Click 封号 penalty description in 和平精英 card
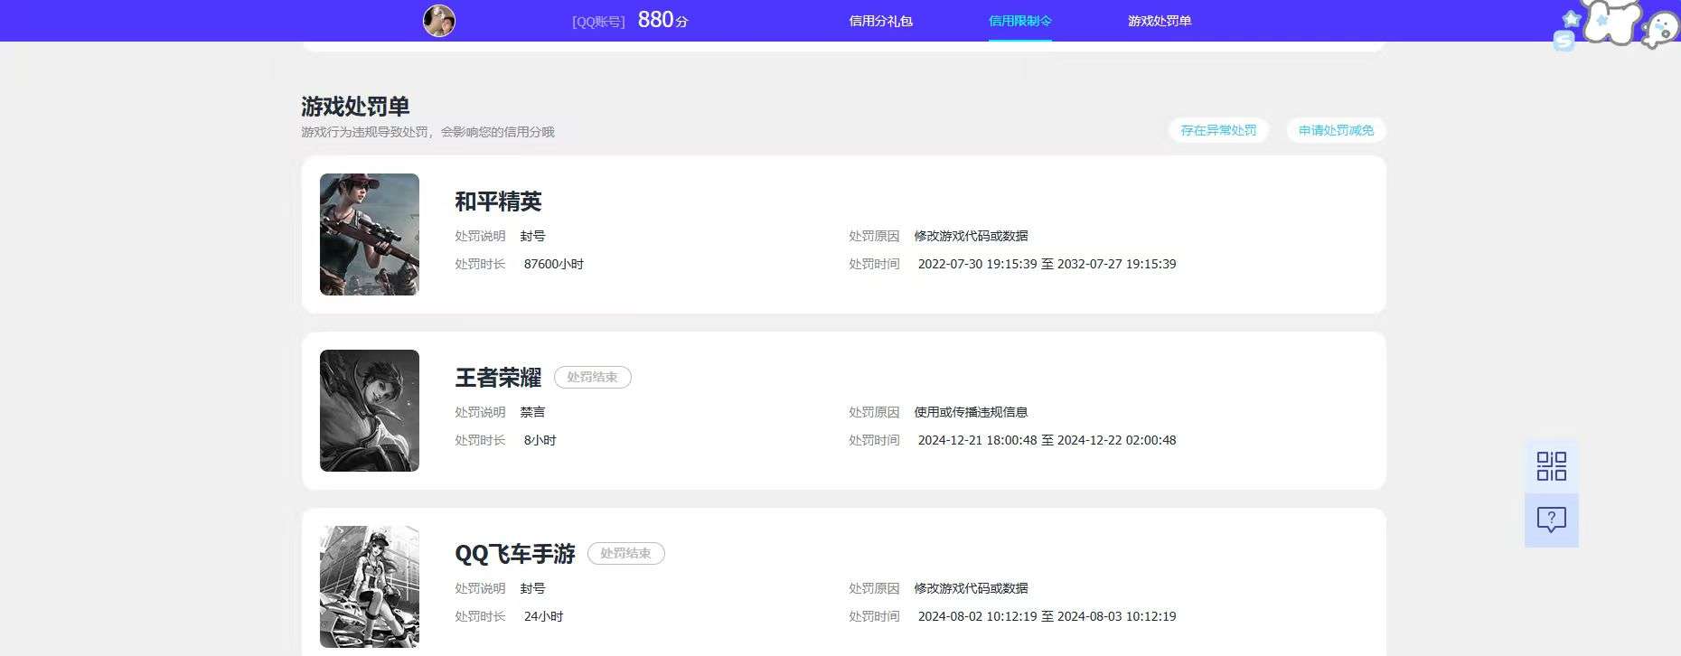 pos(532,236)
